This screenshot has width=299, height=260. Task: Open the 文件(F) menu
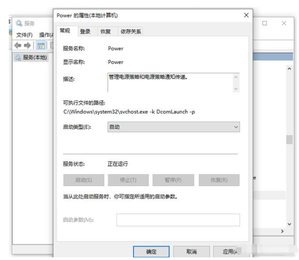tap(25, 35)
